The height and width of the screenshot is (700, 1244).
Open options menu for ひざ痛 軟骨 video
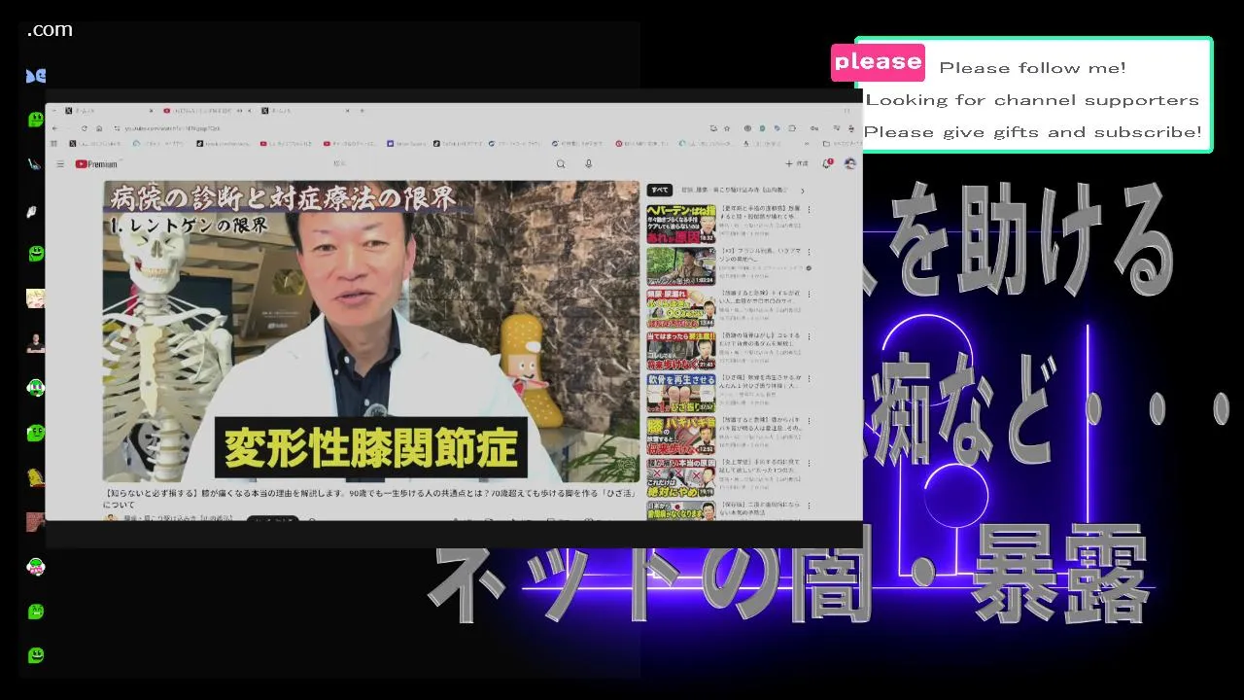(x=809, y=379)
